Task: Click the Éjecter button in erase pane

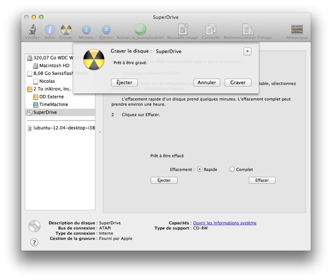Action: coord(164,181)
